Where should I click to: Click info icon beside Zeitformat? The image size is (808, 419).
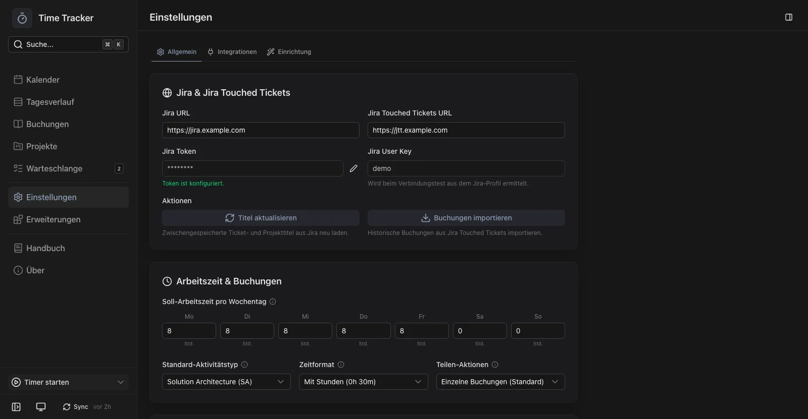point(341,365)
